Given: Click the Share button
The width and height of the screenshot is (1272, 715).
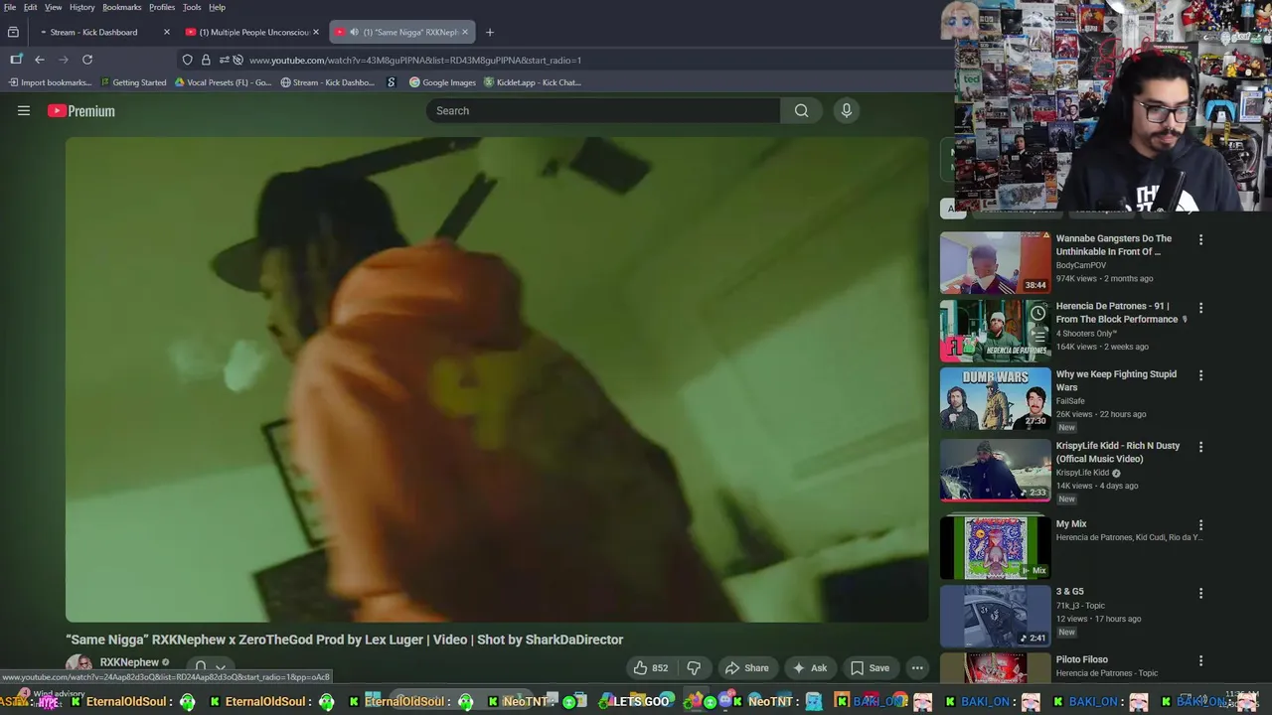Looking at the screenshot, I should [747, 667].
